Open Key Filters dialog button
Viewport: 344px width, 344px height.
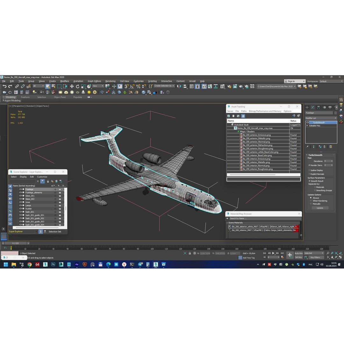click(x=316, y=257)
